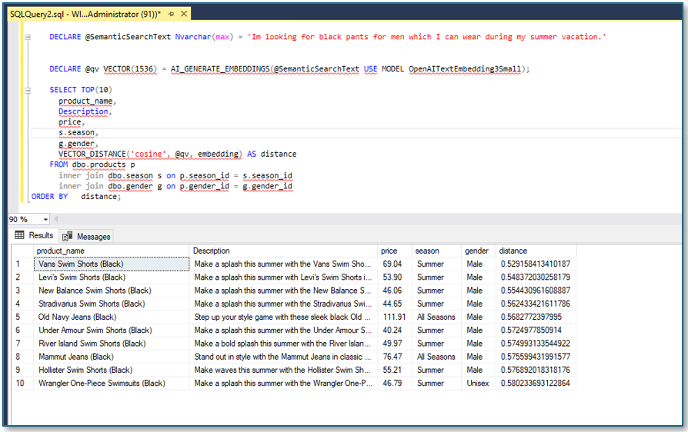Select row header number 10

pos(22,383)
